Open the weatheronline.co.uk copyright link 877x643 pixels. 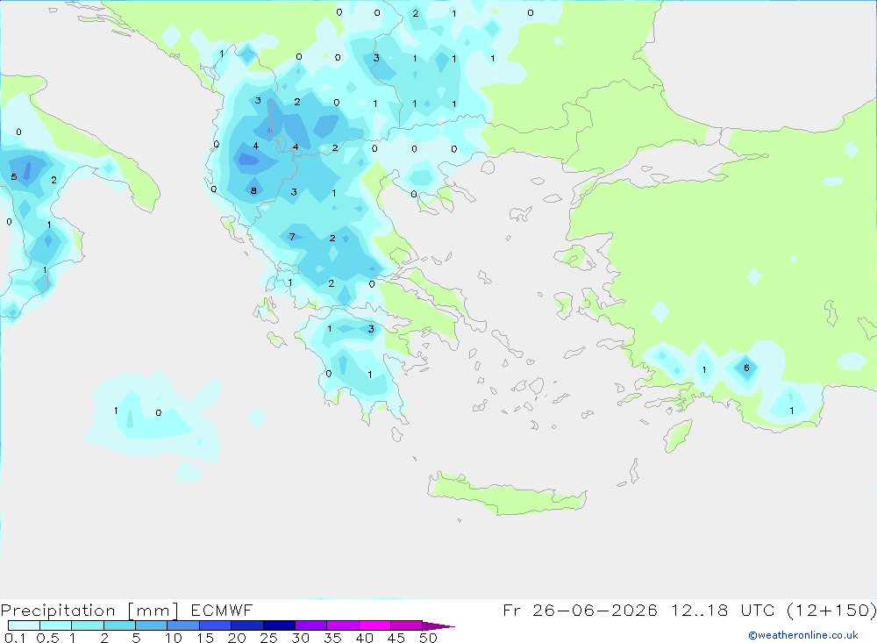coord(802,635)
